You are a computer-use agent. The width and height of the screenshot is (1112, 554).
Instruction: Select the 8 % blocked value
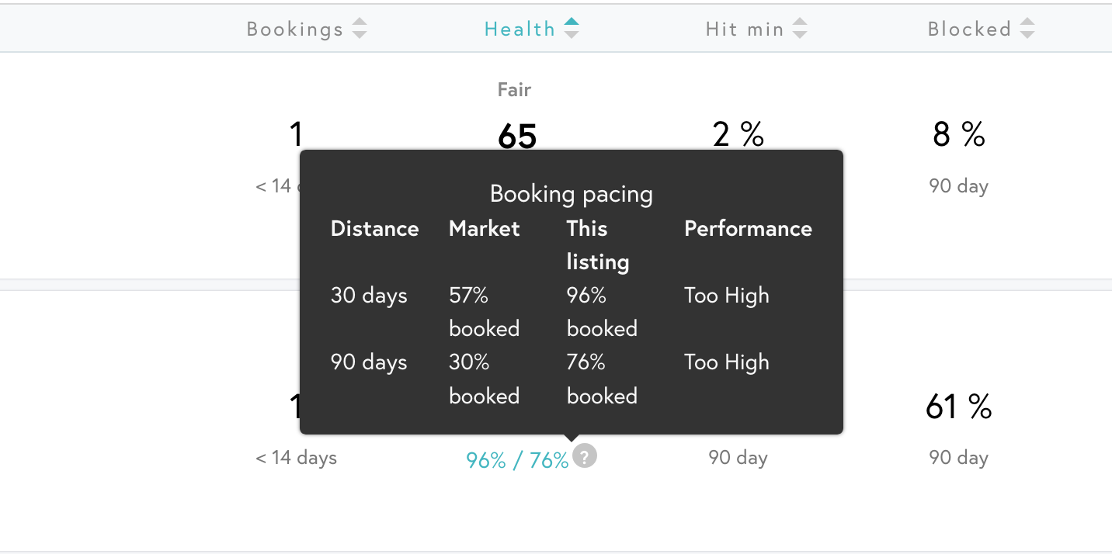coord(959,134)
